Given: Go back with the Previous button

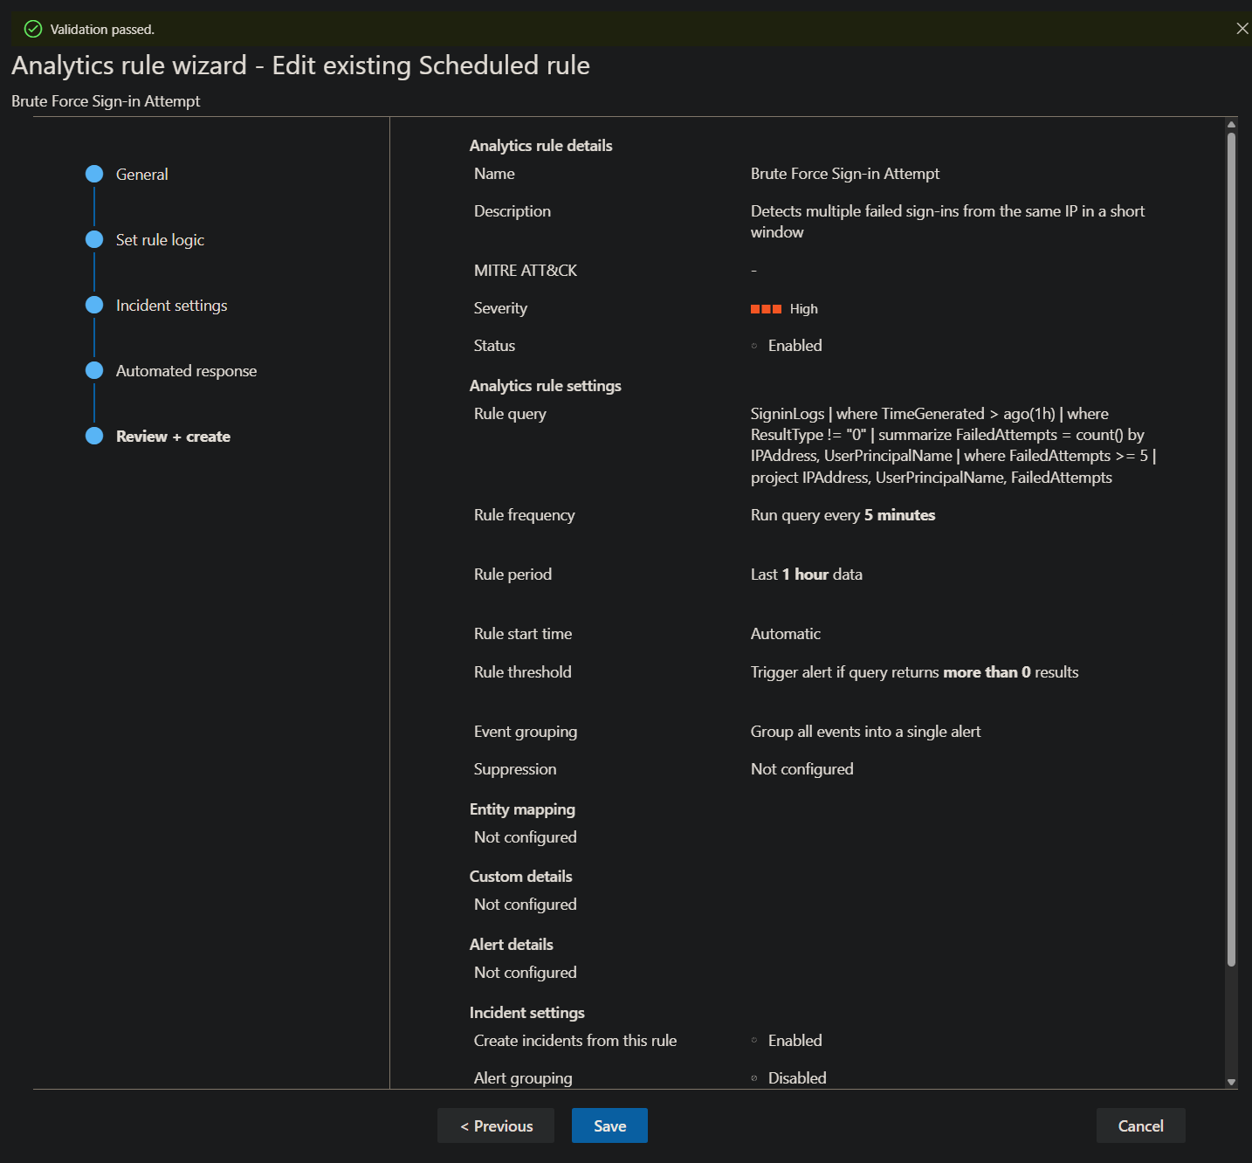Looking at the screenshot, I should 496,1125.
